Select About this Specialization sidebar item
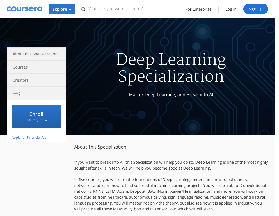Image resolution: width=279 pixels, height=216 pixels. coord(36,54)
